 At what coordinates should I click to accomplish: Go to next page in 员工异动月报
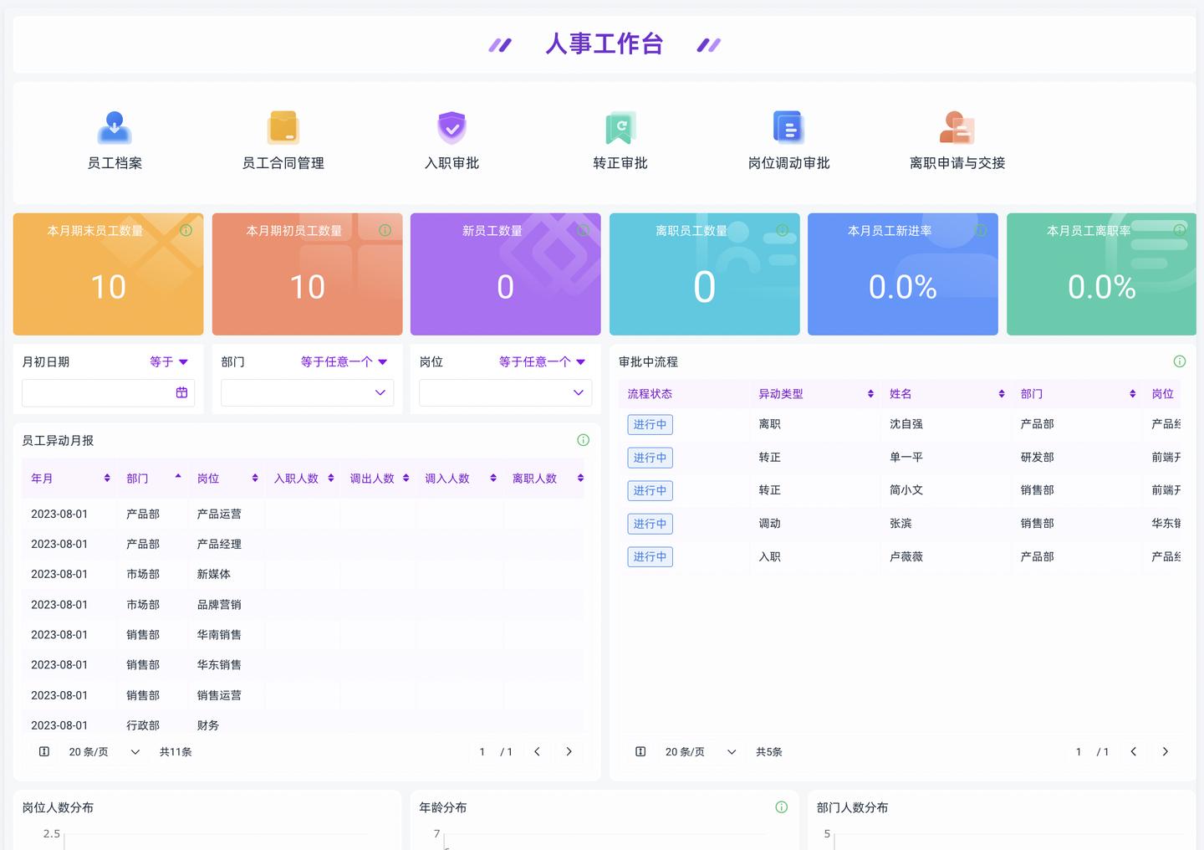click(x=569, y=752)
